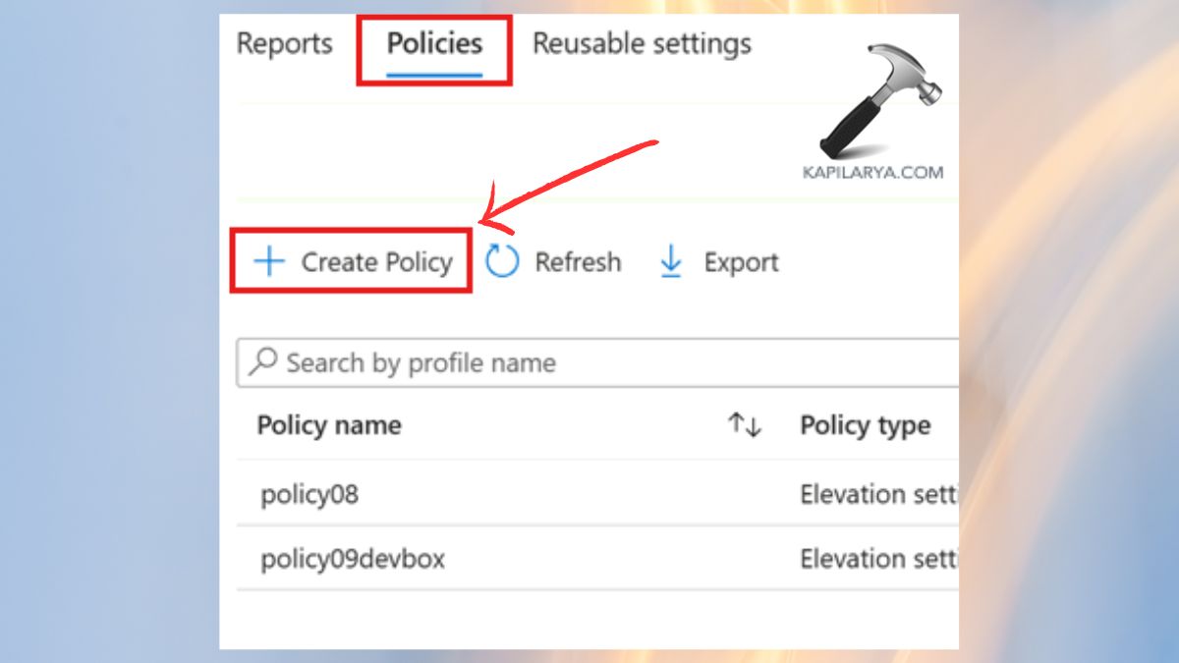Open the Reusable settings tab

coord(642,43)
